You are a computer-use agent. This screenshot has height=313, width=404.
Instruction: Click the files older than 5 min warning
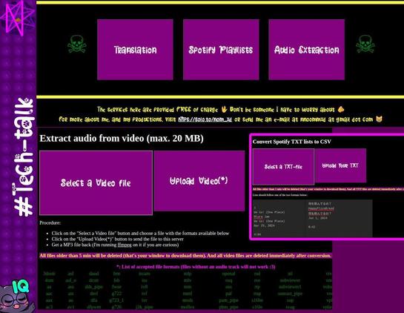click(185, 256)
